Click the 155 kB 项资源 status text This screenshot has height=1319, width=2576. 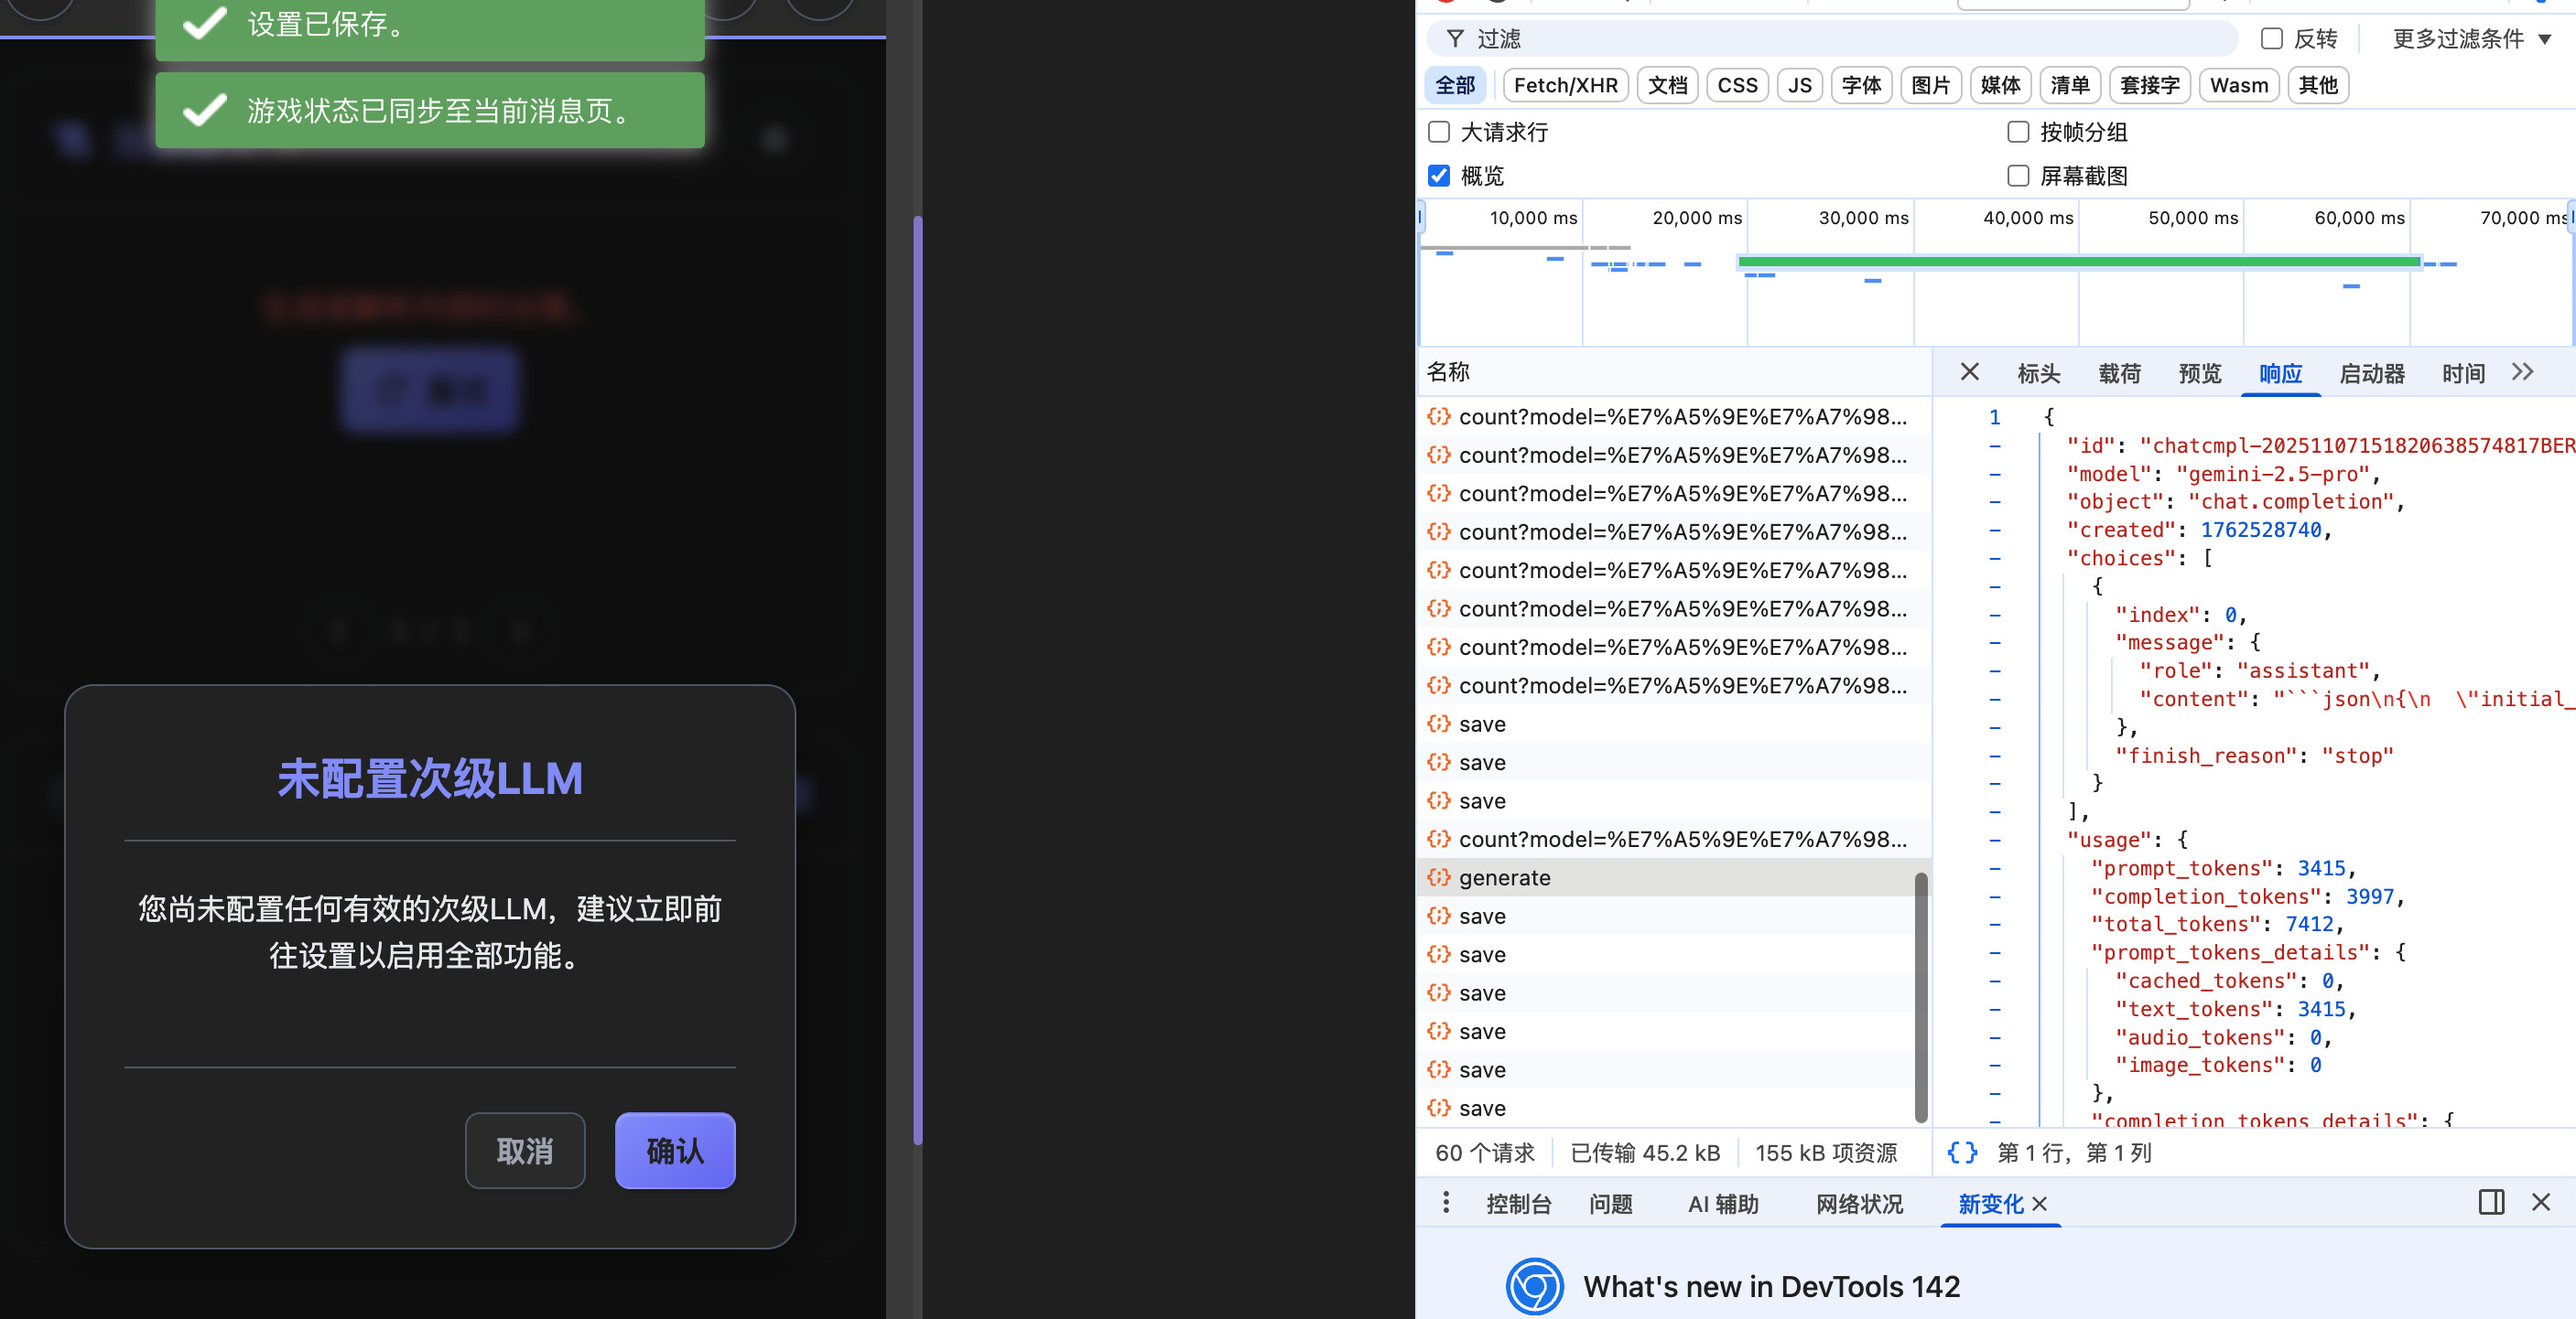point(1826,1153)
